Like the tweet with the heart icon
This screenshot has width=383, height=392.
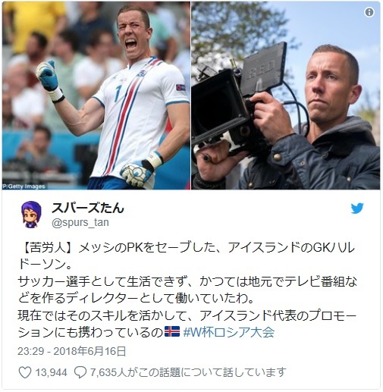point(25,372)
